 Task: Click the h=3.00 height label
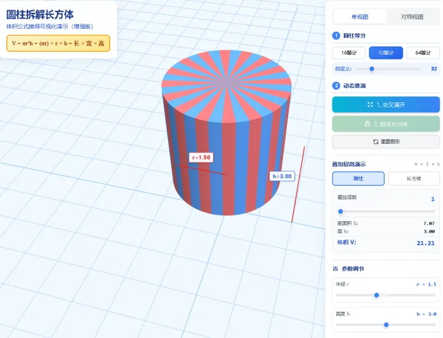(282, 176)
